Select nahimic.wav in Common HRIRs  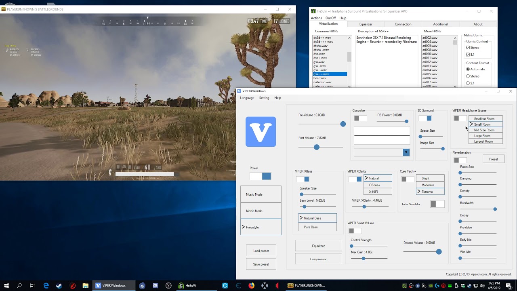click(x=330, y=82)
